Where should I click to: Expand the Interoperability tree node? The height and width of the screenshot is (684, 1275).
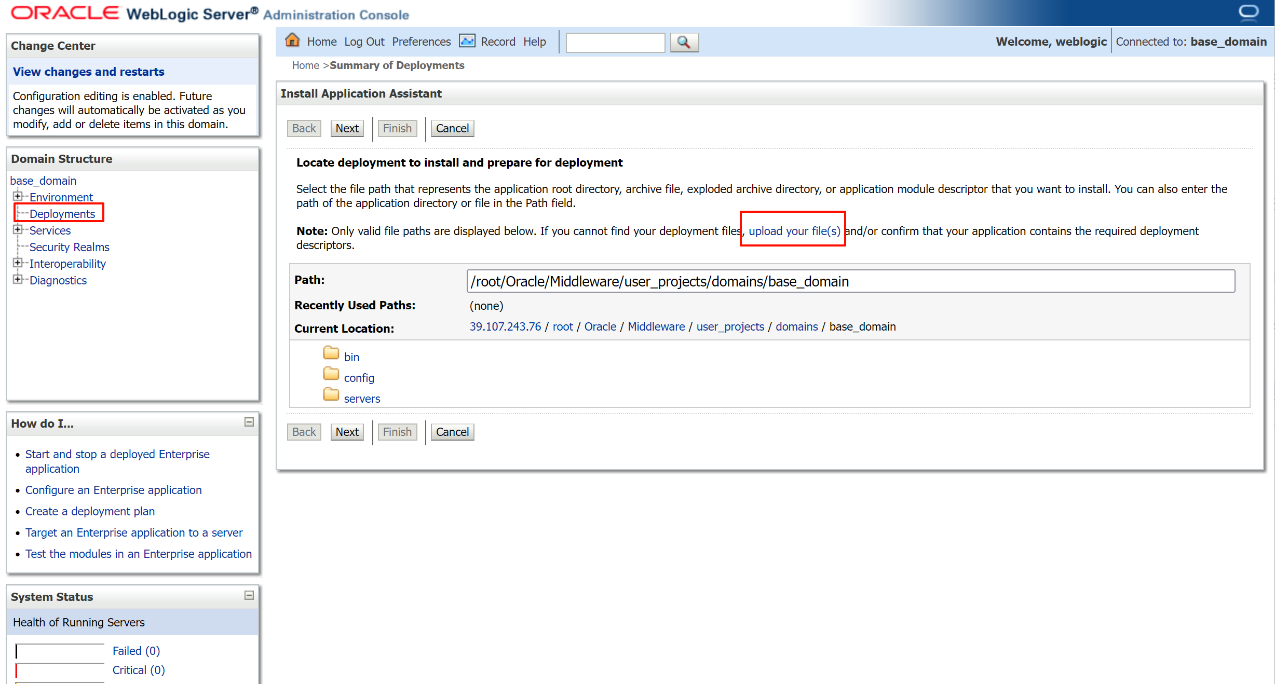click(x=18, y=263)
